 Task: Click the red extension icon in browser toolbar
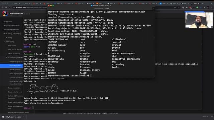(190, 7)
